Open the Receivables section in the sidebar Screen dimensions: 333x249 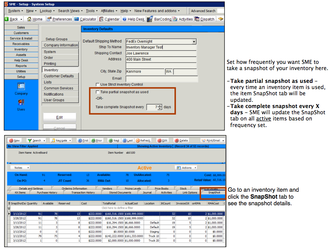pos(21,44)
